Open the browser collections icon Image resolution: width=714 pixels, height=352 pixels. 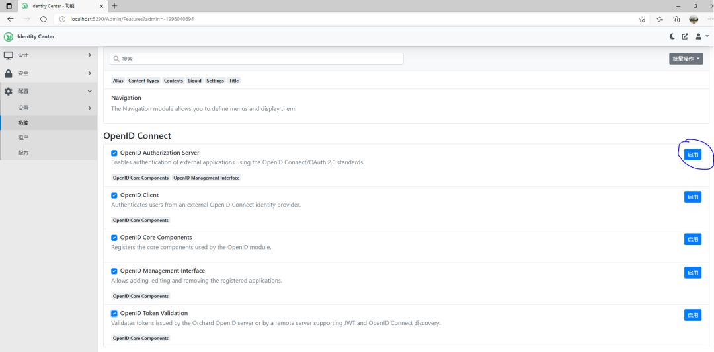point(677,19)
